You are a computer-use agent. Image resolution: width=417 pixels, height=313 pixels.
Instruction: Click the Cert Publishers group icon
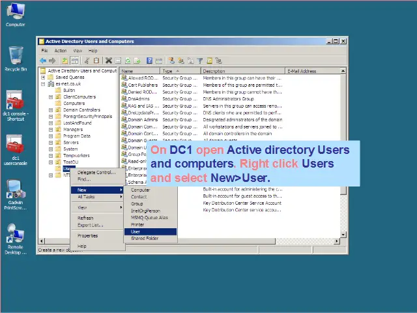(124, 85)
